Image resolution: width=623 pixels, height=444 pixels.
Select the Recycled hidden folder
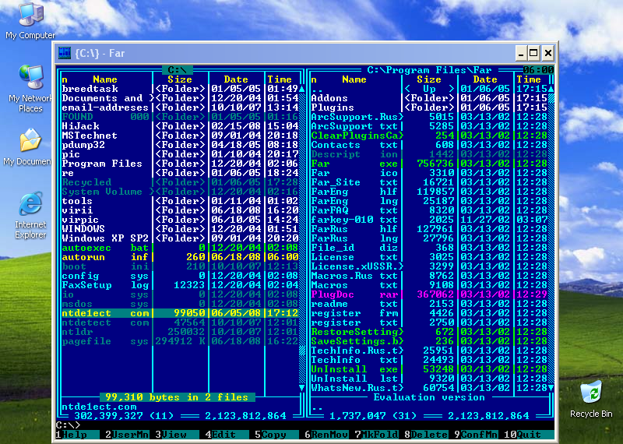(180, 182)
